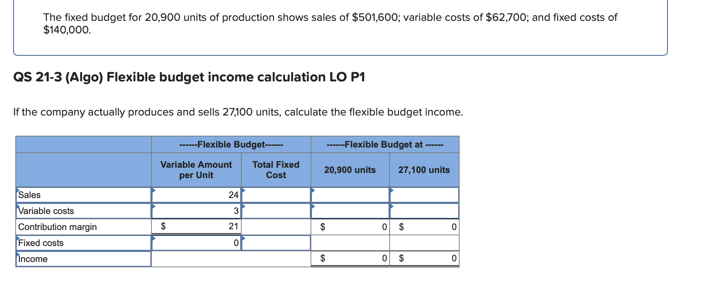The width and height of the screenshot is (704, 293).
Task: Click the Variable Amount per Unit header
Action: click(196, 170)
